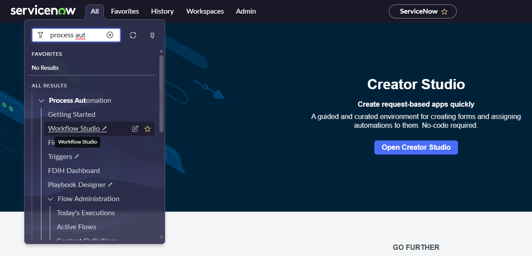Collapse the Flow Administration section
Image resolution: width=532 pixels, height=256 pixels.
[x=50, y=198]
